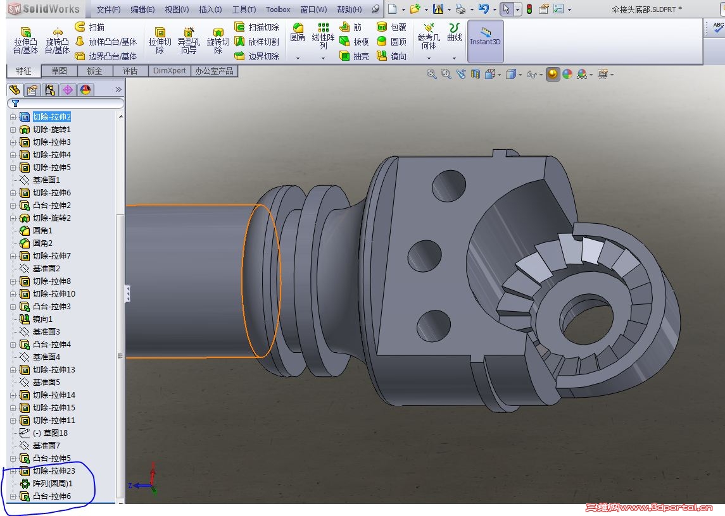
Task: Open the ConfigurationManager tab icon
Action: tap(50, 90)
